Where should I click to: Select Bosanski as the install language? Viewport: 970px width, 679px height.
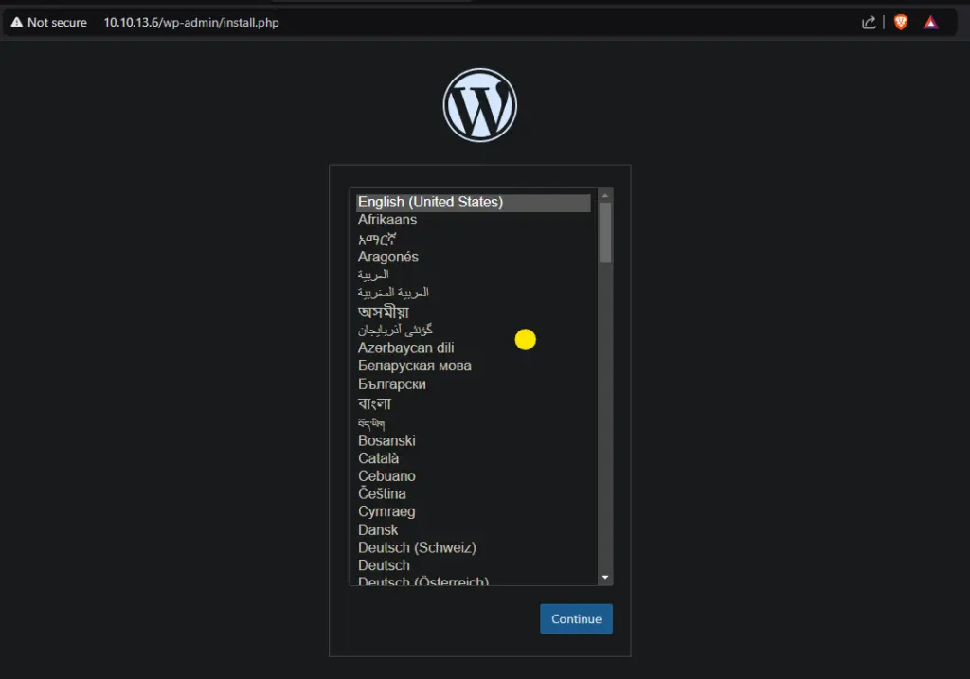[x=386, y=440]
